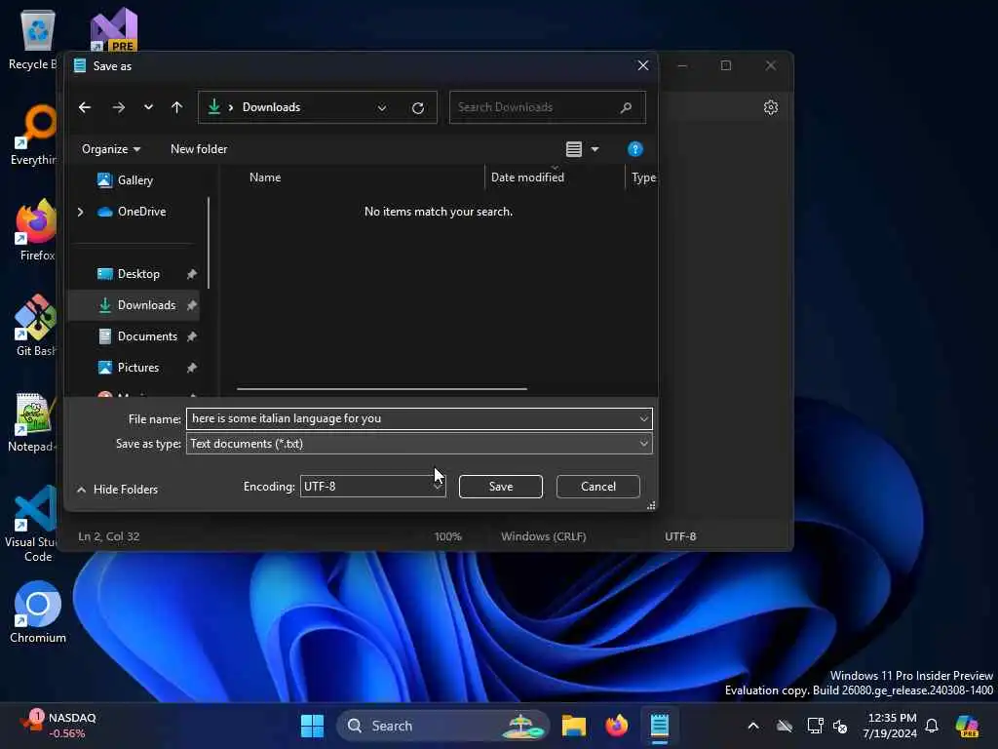Switch to Notepad on the taskbar
The width and height of the screenshot is (998, 749).
pos(660,726)
